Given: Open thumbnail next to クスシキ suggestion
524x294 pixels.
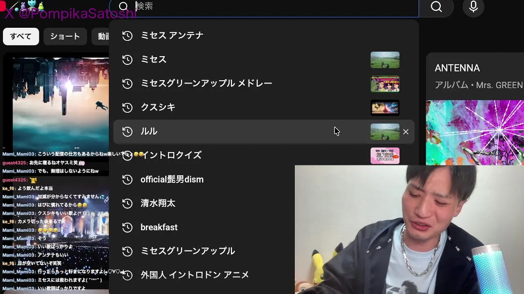Looking at the screenshot, I should click(385, 108).
